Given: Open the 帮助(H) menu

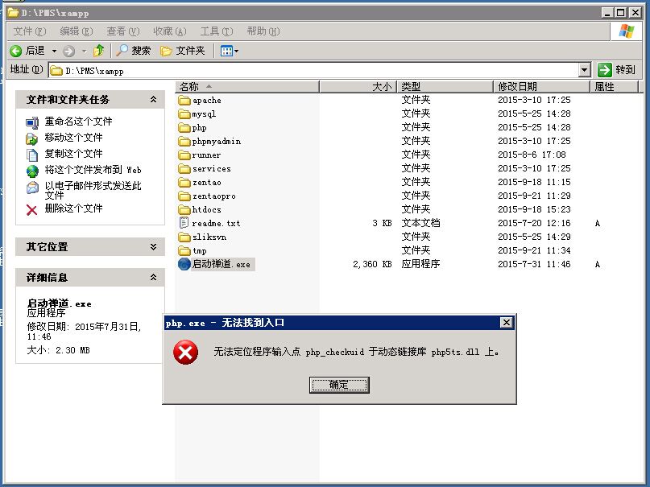Looking at the screenshot, I should pos(263,31).
